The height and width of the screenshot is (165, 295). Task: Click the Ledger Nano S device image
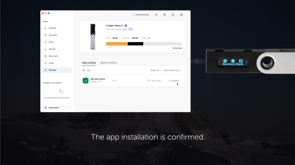tap(93, 37)
